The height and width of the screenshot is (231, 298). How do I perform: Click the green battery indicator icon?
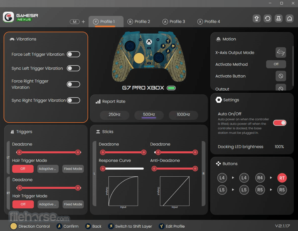(171, 88)
